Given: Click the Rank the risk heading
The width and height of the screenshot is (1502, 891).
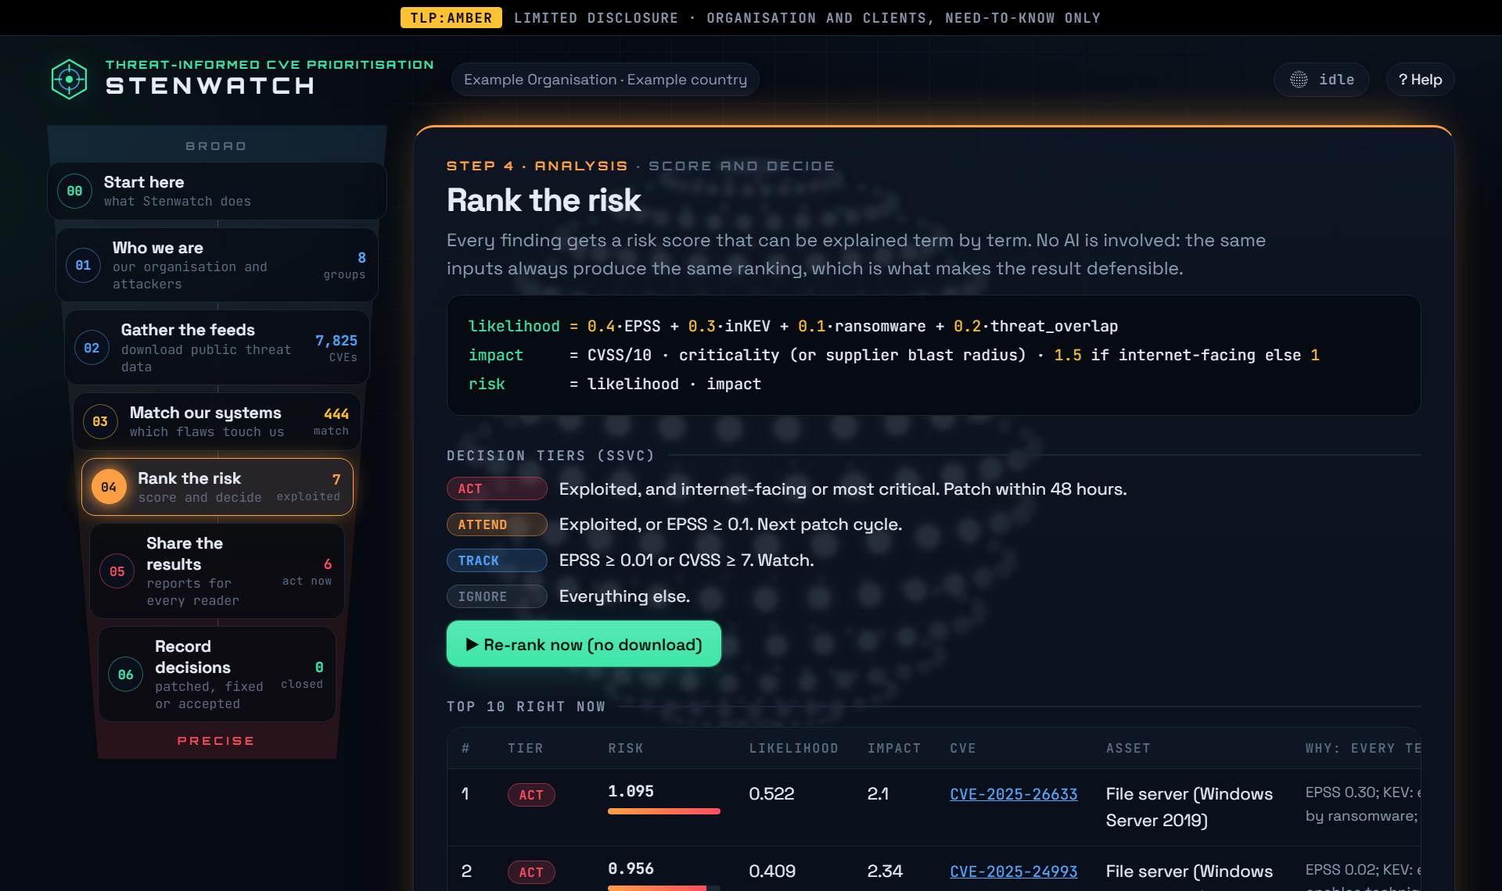Looking at the screenshot, I should [544, 200].
